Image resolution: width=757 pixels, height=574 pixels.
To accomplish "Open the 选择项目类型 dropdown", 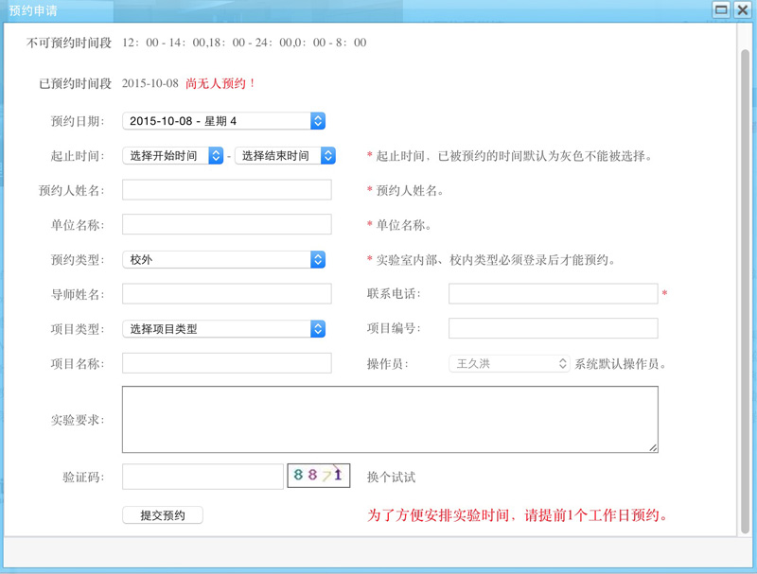I will click(224, 329).
